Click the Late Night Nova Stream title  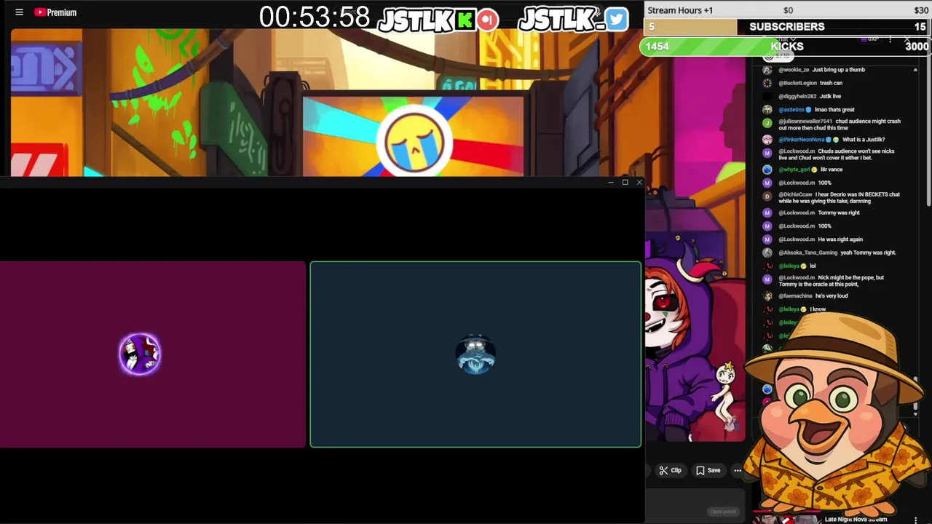(856, 520)
